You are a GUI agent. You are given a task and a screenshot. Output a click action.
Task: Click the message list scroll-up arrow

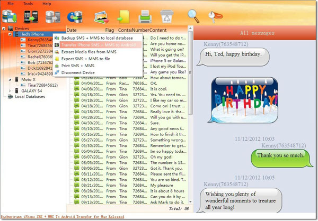click(190, 28)
